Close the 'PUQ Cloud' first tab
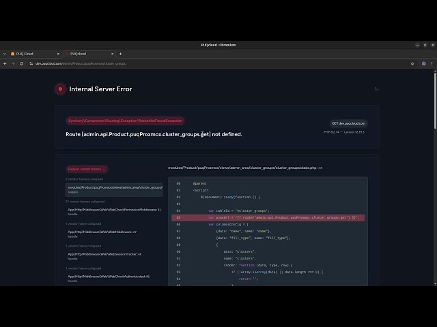Image resolution: width=437 pixels, height=327 pixels. 58,54
